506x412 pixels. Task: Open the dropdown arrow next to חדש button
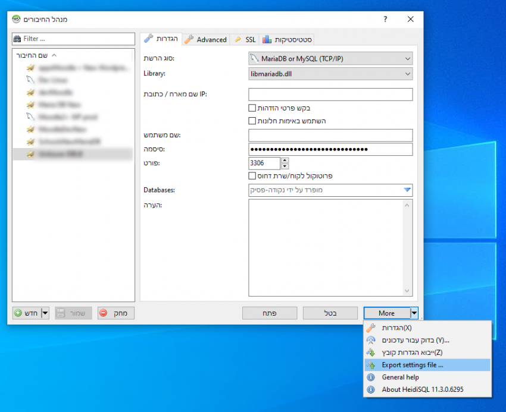(45, 313)
